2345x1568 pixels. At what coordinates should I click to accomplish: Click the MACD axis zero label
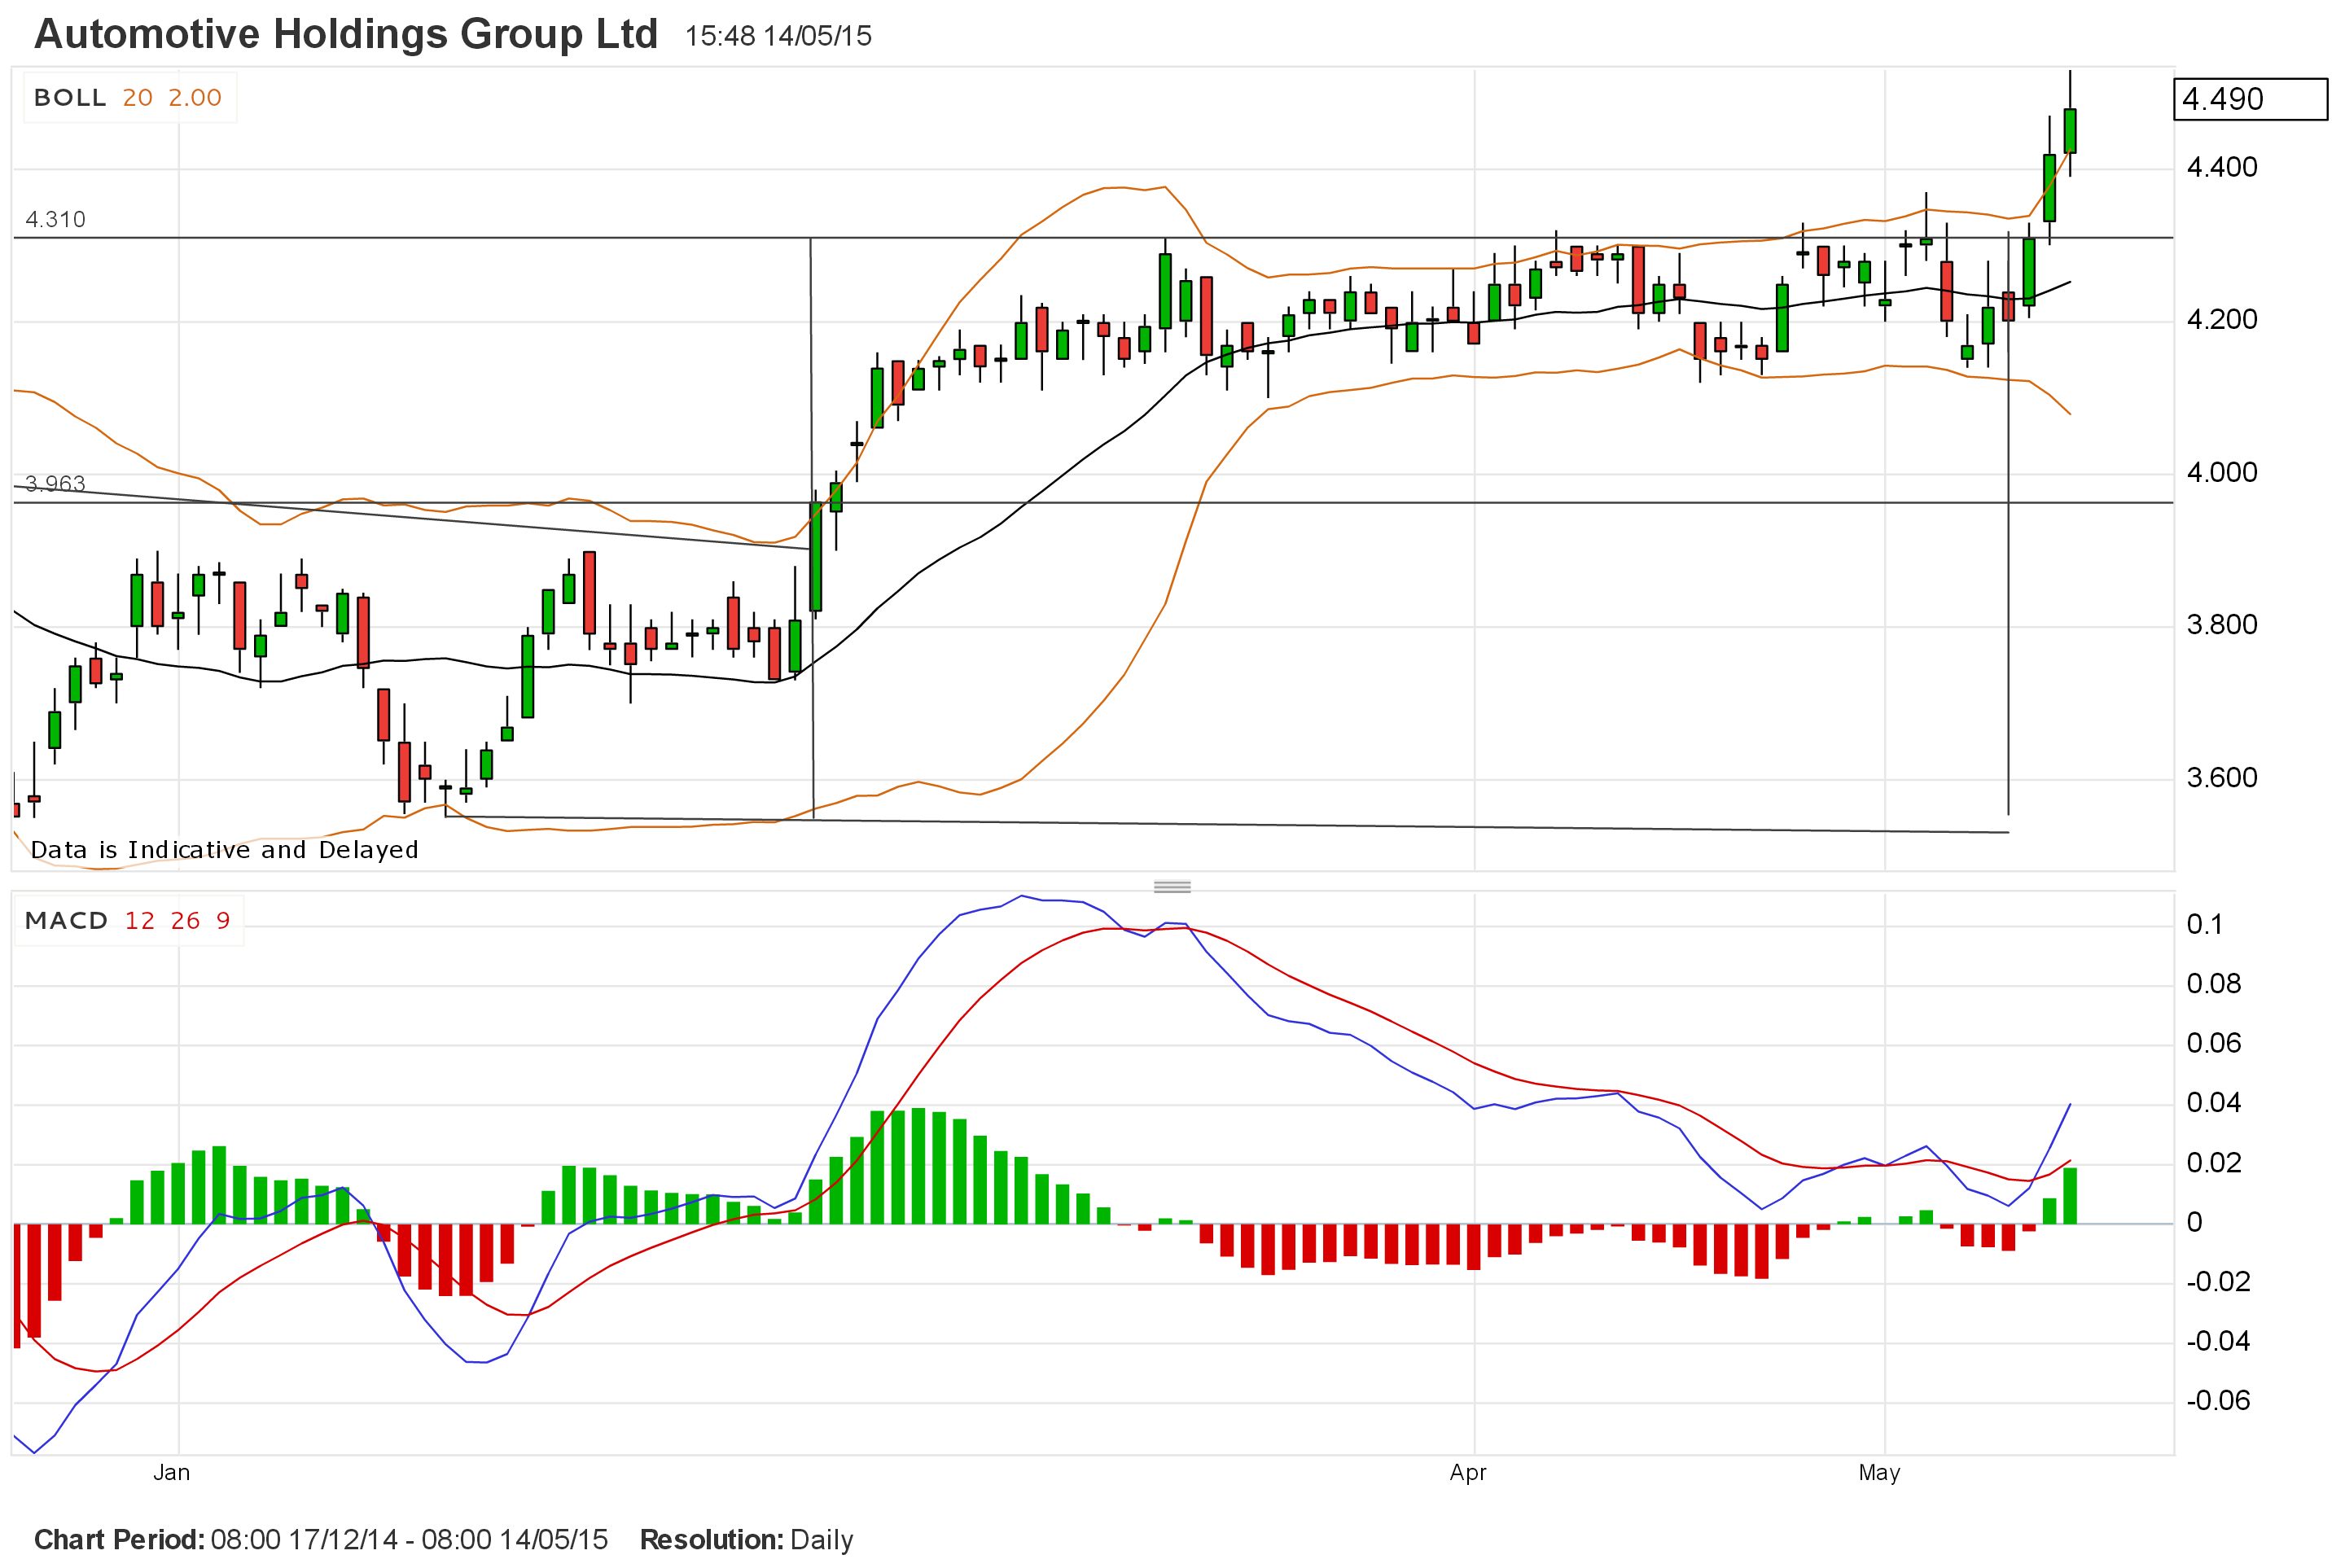click(2195, 1222)
